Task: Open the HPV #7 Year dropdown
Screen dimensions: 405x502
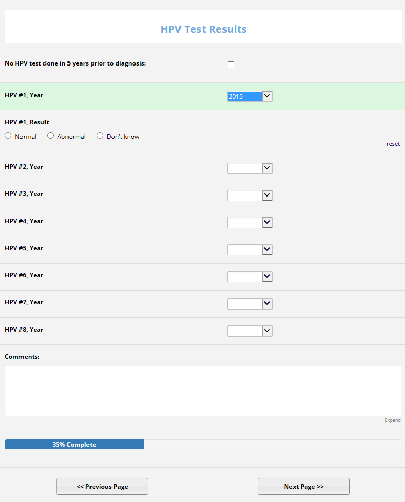Action: coord(250,304)
